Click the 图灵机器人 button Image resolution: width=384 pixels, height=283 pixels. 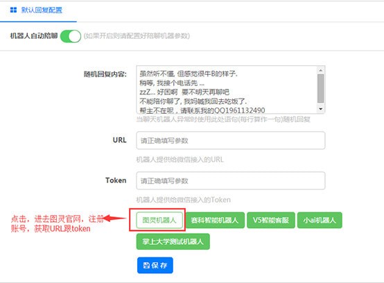pyautogui.click(x=159, y=220)
